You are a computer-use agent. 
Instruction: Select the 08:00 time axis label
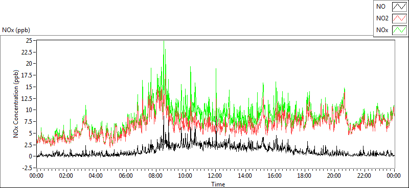(x=156, y=176)
